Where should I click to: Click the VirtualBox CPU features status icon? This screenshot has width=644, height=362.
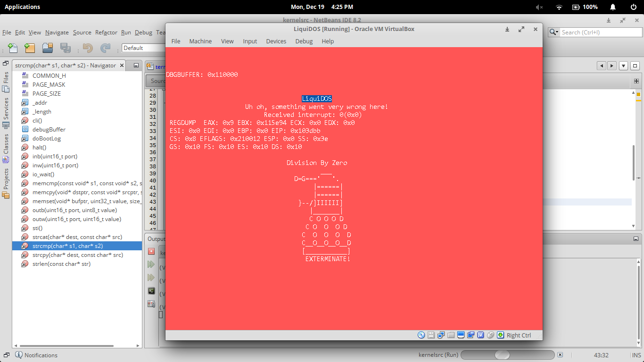click(480, 335)
